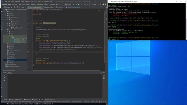Open the Code menu
Image resolution: width=187 pixels, height=105 pixels.
[22, 2]
